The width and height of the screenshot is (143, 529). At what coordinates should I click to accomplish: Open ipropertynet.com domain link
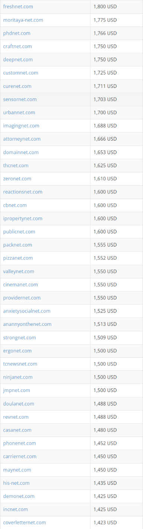(23, 218)
